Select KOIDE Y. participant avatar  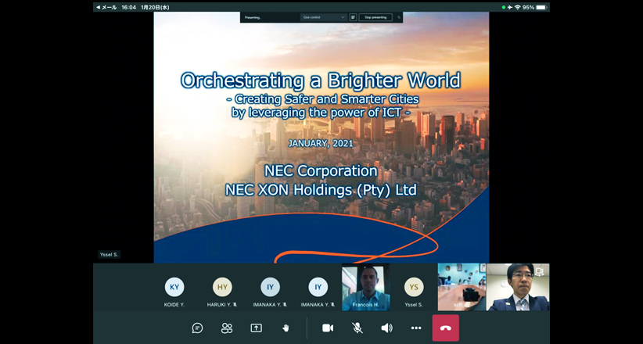[174, 287]
